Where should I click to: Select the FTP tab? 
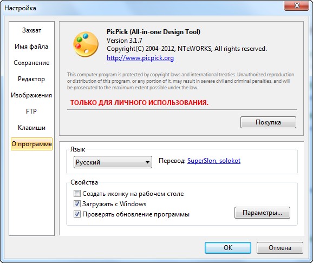pyautogui.click(x=31, y=111)
